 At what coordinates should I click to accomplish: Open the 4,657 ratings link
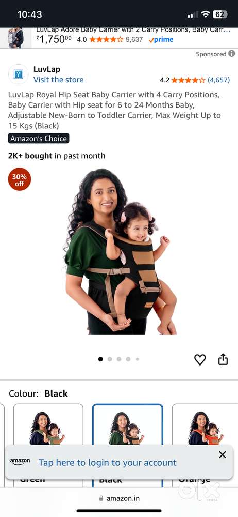(218, 80)
